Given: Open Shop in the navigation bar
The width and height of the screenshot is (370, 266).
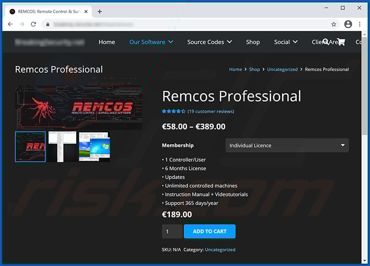Looking at the screenshot, I should point(253,42).
